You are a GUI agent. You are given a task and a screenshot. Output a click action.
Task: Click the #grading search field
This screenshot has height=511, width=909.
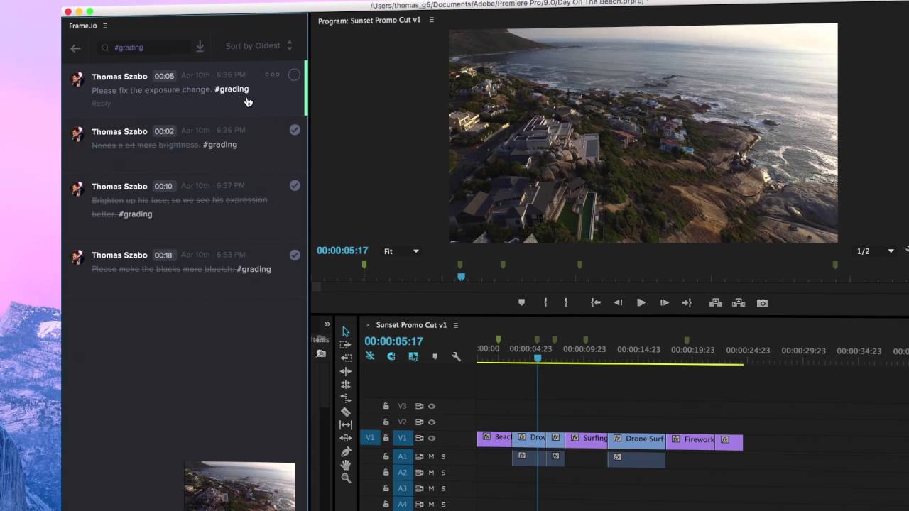pyautogui.click(x=144, y=48)
